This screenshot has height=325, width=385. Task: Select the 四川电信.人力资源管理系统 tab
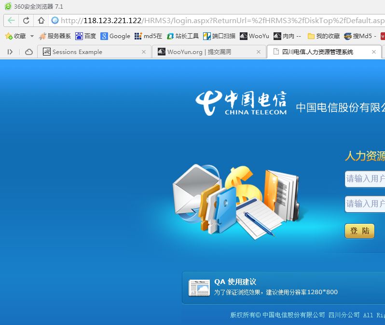[x=324, y=52]
